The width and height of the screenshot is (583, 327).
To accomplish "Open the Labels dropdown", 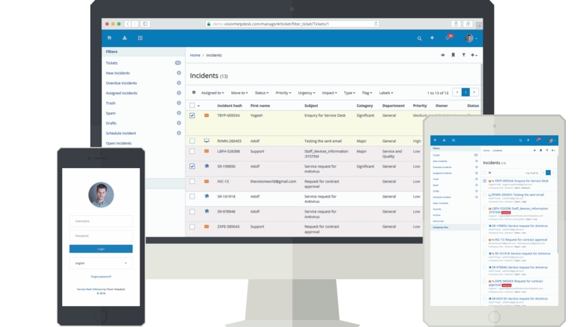I will tap(386, 93).
